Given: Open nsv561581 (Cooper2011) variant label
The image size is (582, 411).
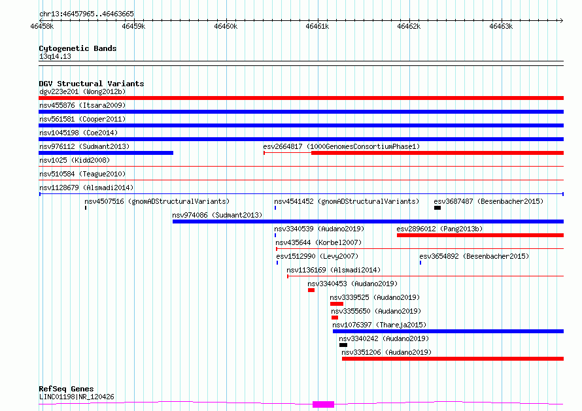Looking at the screenshot, I should click(x=82, y=119).
